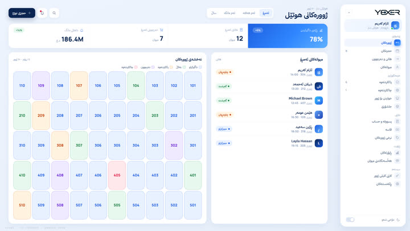The height and width of the screenshot is (231, 410).
Task: Open the Reservations (حجزەکان) menu item label
Action: pyautogui.click(x=386, y=51)
